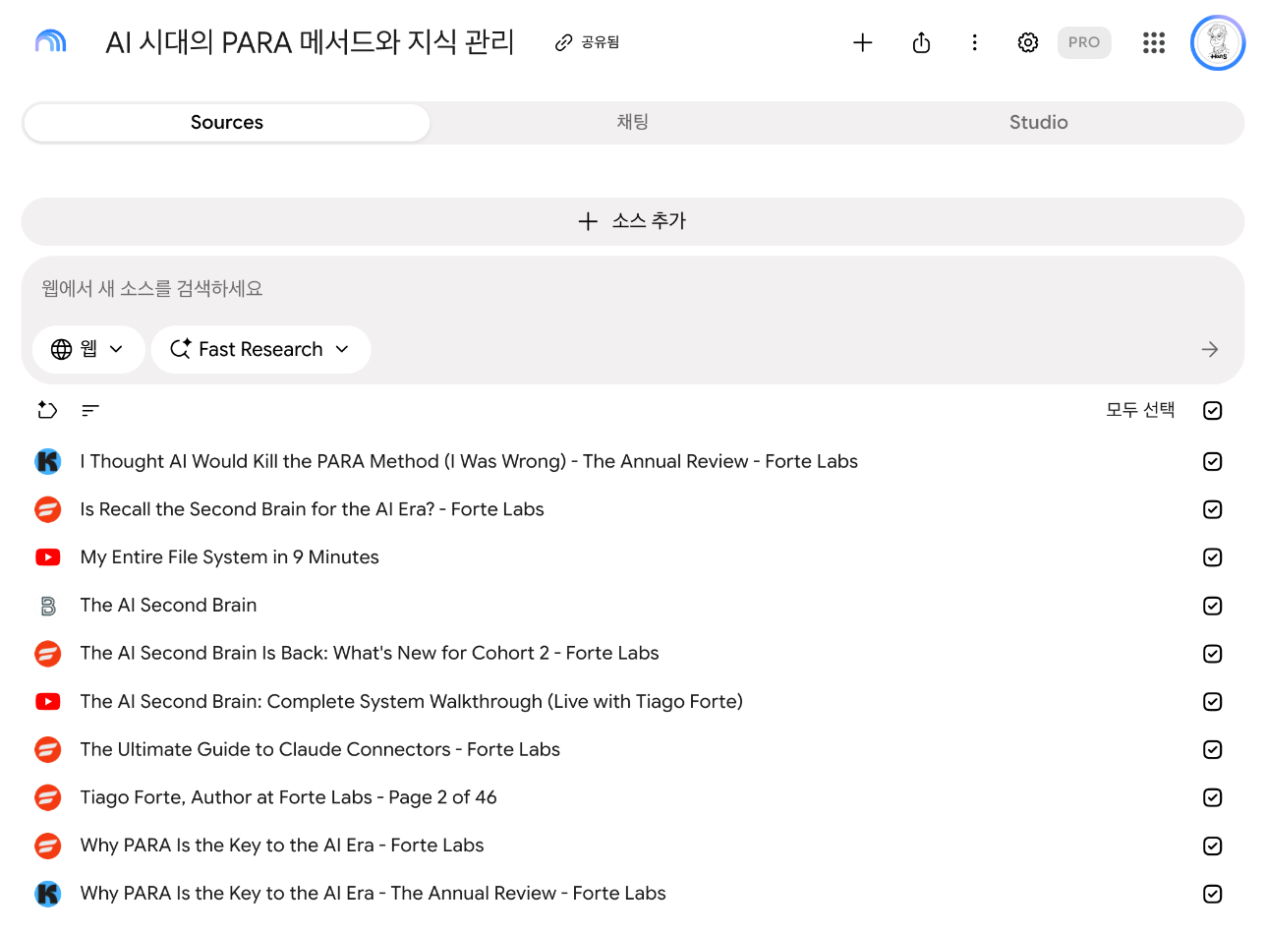Screen dimensions: 1266x934
Task: Click YouTube icon for My Entire File System
Action: click(47, 557)
